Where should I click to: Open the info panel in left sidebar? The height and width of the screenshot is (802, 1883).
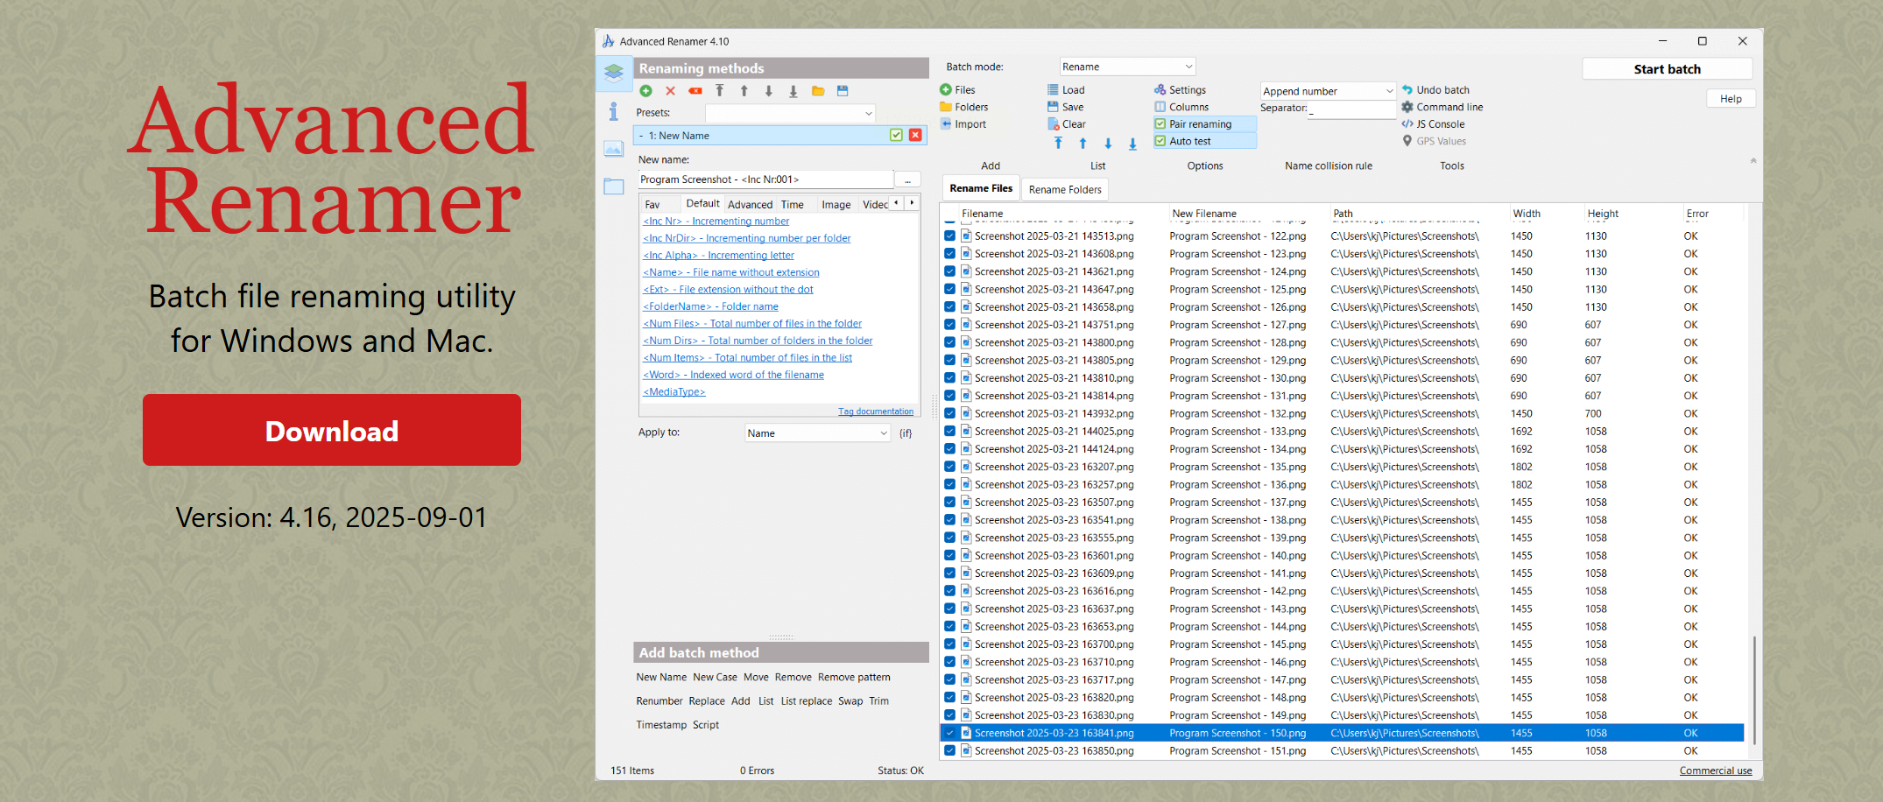(613, 111)
